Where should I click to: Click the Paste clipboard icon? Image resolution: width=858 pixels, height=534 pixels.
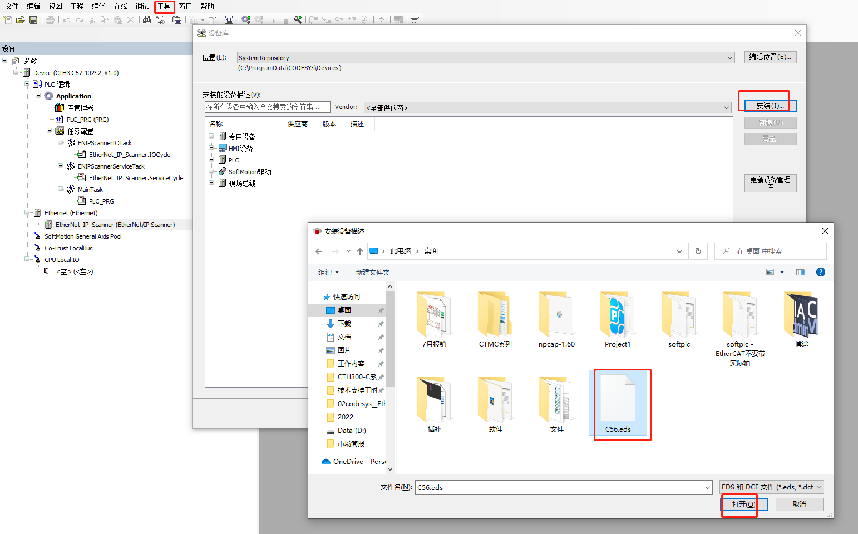[x=117, y=20]
